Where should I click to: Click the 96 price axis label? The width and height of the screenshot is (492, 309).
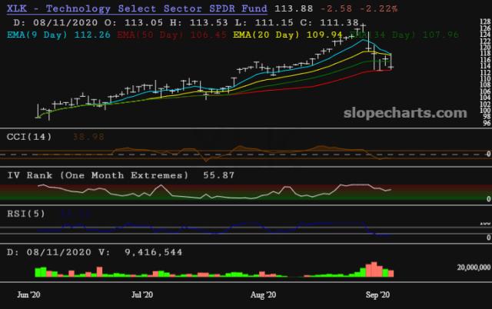tap(487, 123)
